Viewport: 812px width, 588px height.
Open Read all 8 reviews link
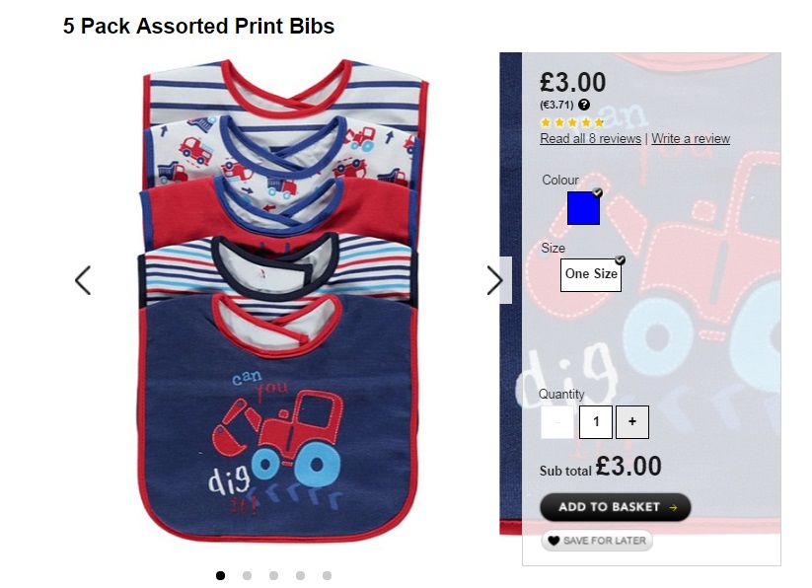[x=590, y=139]
